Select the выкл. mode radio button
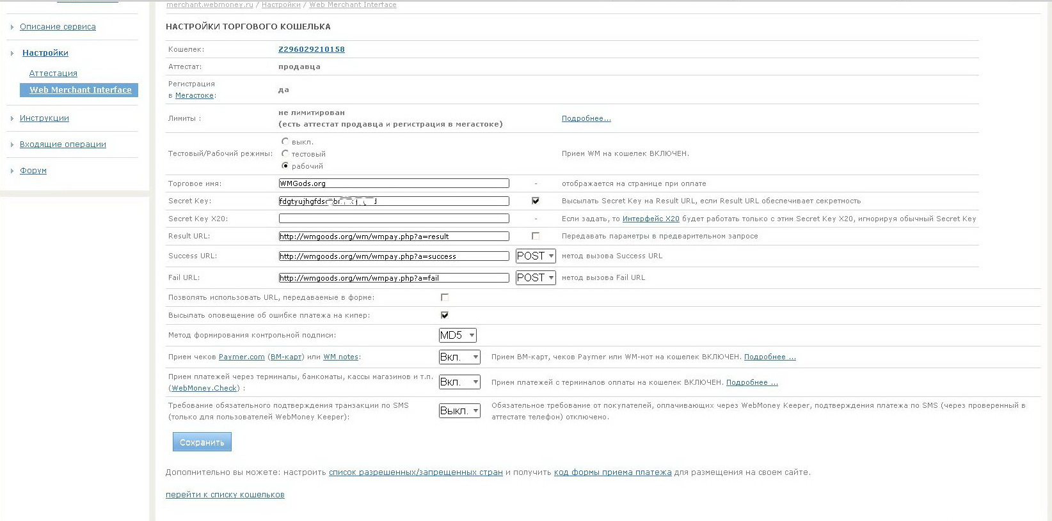Image resolution: width=1052 pixels, height=521 pixels. pyautogui.click(x=285, y=141)
